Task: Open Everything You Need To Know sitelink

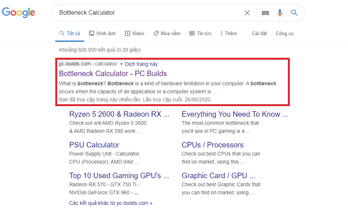Action: coord(235,114)
